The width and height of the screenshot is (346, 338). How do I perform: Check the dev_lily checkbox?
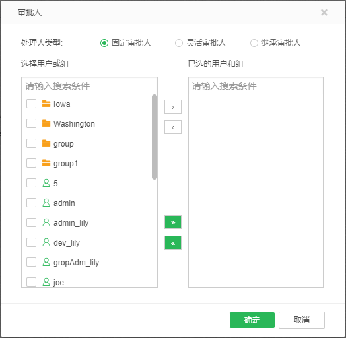tap(31, 242)
